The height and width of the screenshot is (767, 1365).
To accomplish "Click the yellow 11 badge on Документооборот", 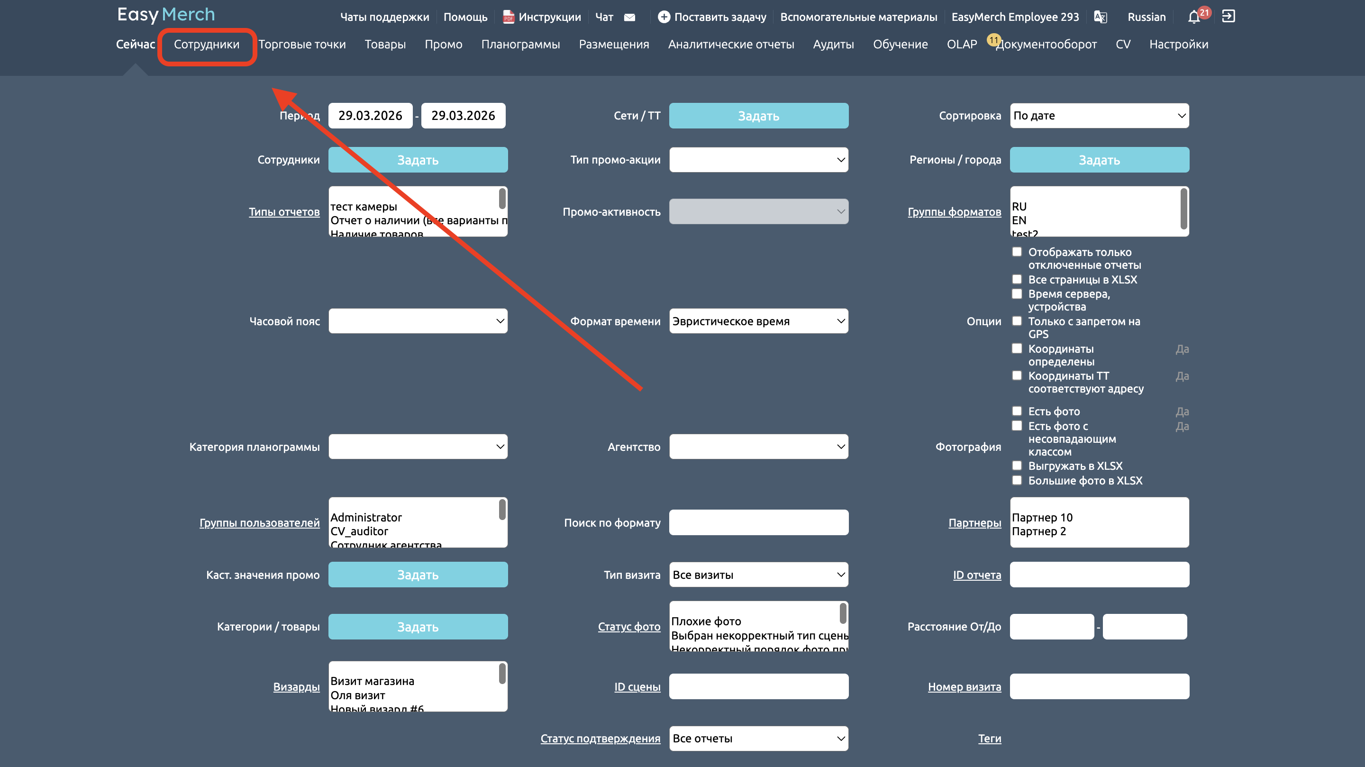I will pos(993,40).
